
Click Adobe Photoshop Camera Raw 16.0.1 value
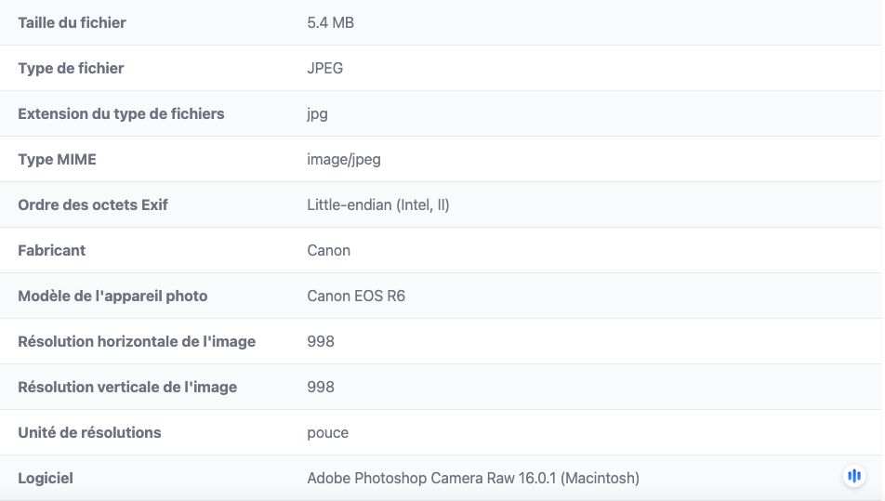point(473,479)
